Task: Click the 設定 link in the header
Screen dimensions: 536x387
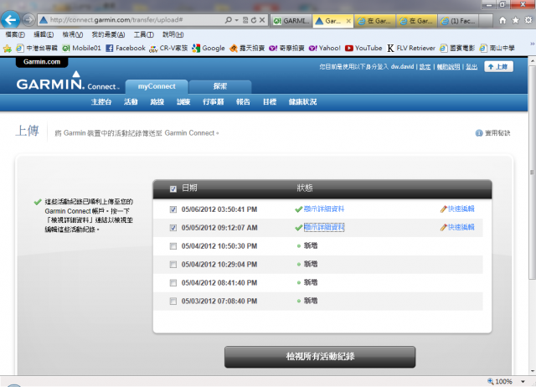Action: click(425, 67)
